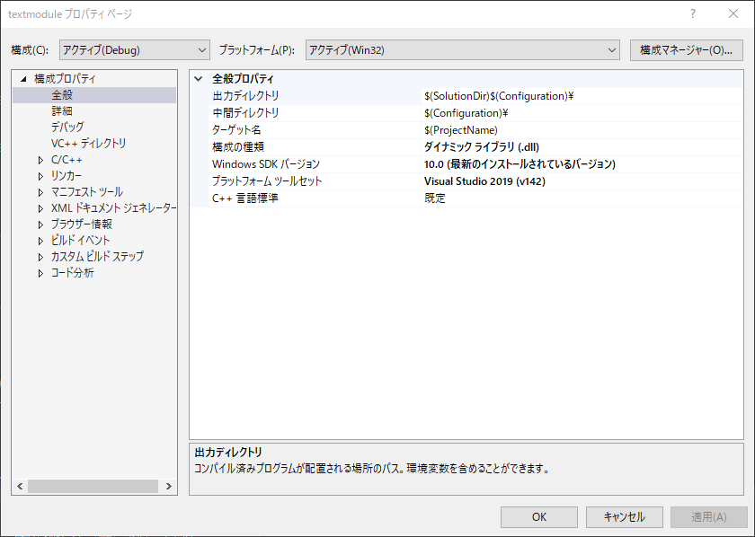Select the C/C++ tree label
Viewport: 755px width, 537px height.
tap(67, 160)
